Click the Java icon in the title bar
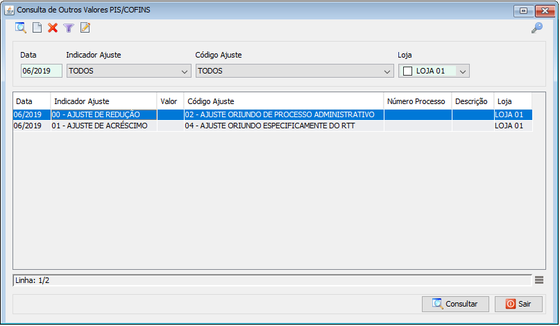 click(x=9, y=10)
